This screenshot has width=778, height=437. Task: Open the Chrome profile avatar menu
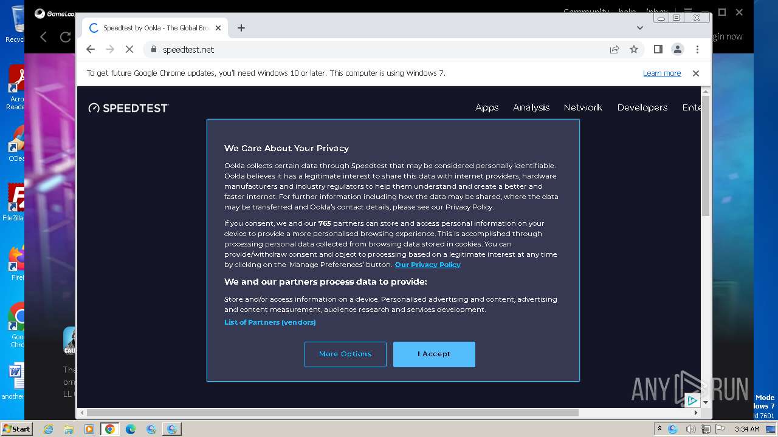(x=678, y=49)
